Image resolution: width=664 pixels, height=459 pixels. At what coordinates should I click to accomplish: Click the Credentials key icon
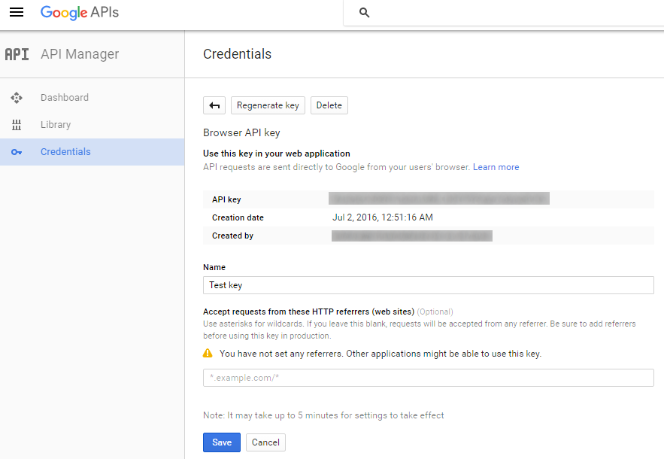click(x=17, y=152)
